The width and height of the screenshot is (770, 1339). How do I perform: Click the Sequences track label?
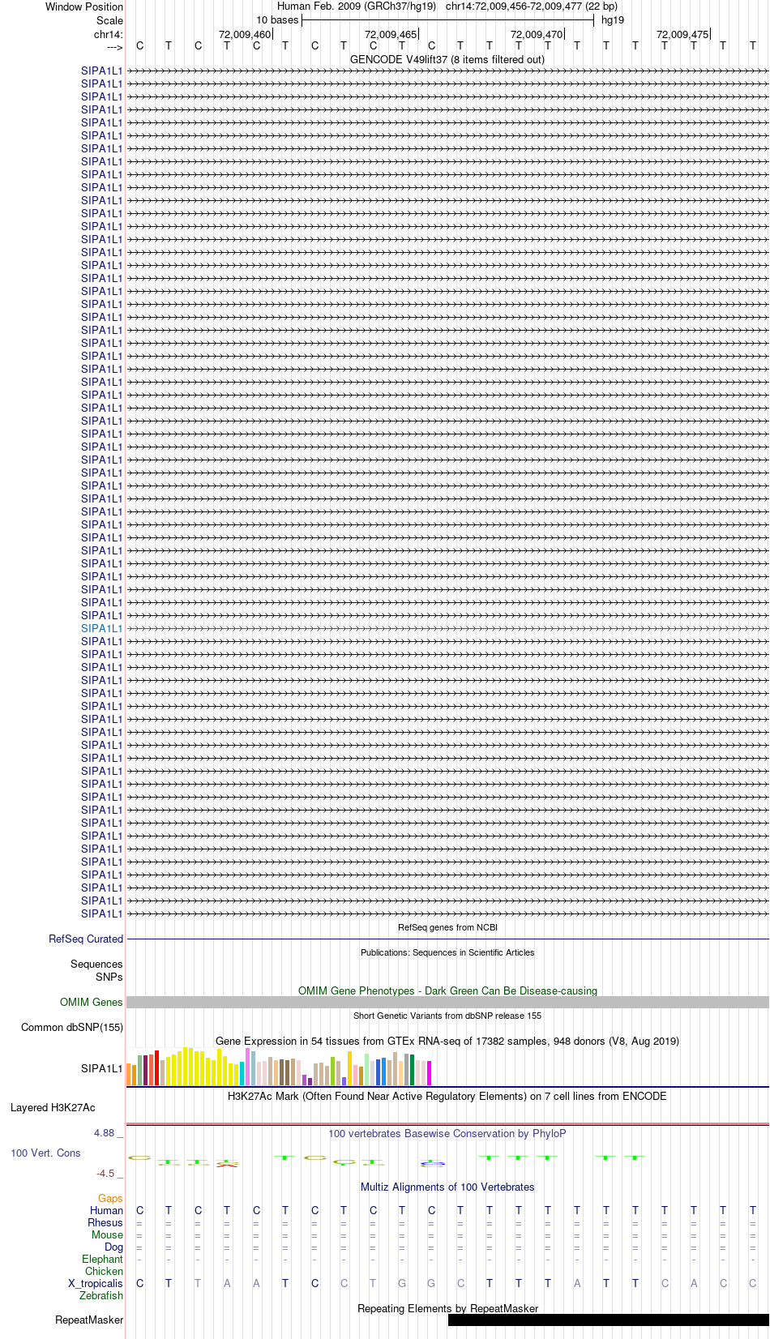pyautogui.click(x=96, y=964)
